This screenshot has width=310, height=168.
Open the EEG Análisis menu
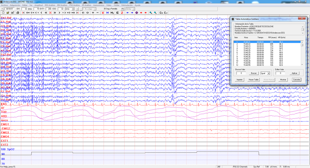click(50, 5)
